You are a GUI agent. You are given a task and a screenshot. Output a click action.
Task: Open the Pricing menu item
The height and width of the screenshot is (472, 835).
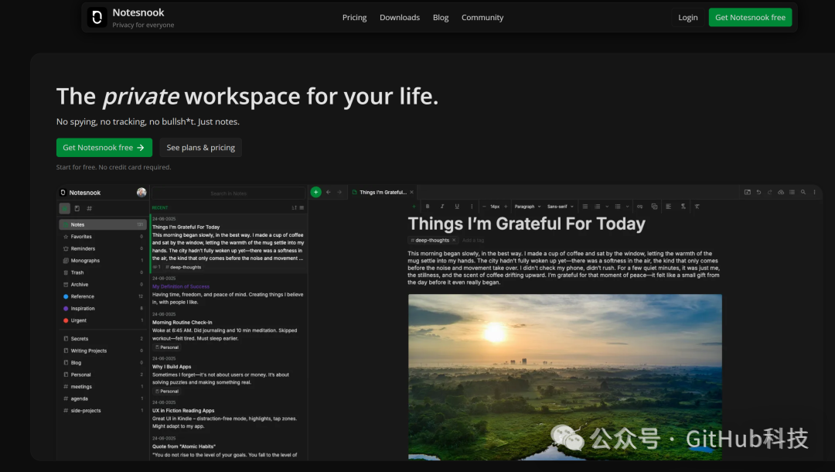click(354, 17)
